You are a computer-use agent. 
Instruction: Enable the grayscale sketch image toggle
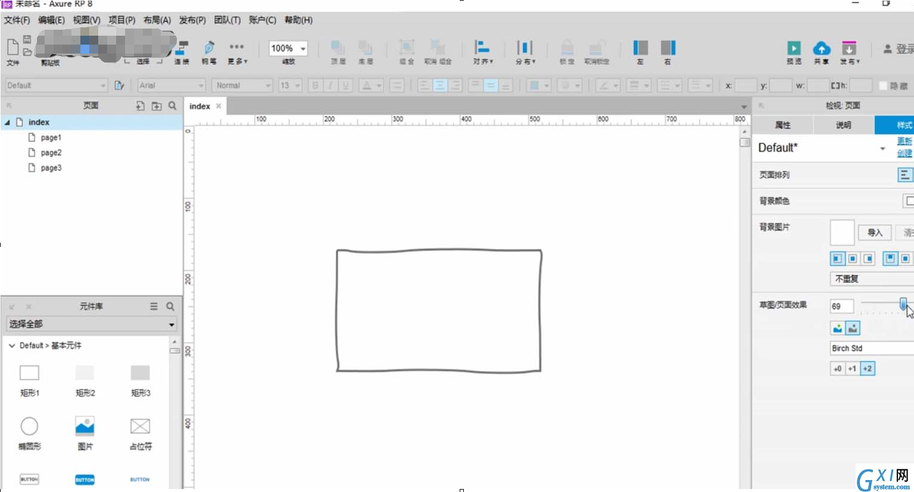click(853, 328)
